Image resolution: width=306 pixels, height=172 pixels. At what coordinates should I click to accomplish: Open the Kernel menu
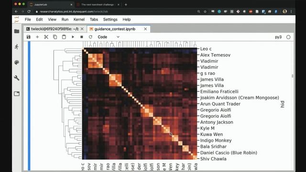(79, 20)
